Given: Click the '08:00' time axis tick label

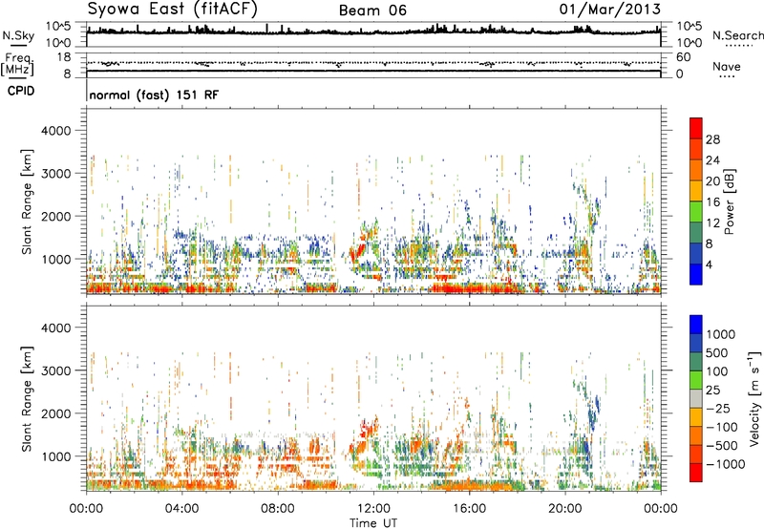Looking at the screenshot, I should 278,509.
